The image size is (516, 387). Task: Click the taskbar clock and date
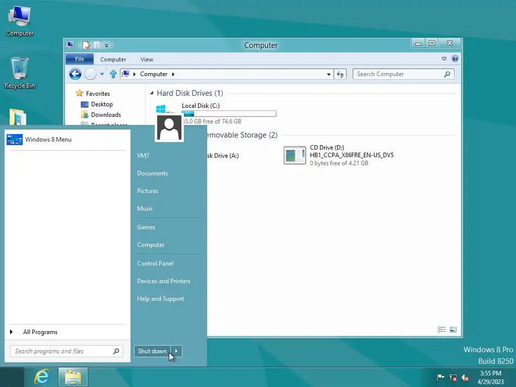click(x=491, y=377)
